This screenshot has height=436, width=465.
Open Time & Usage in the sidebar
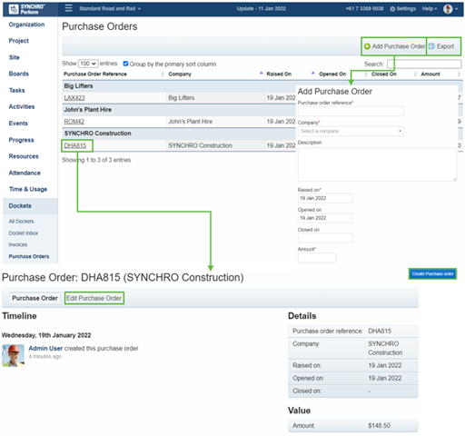[x=28, y=189]
